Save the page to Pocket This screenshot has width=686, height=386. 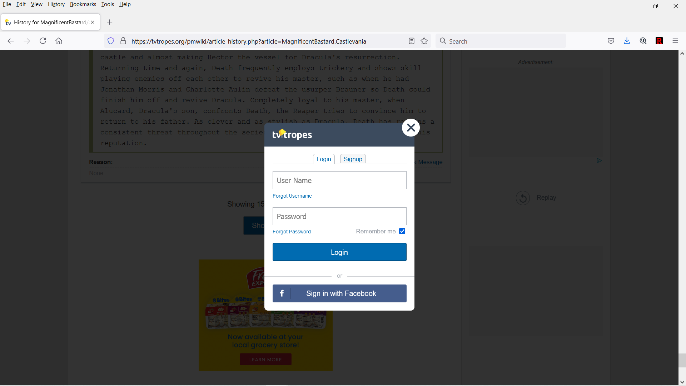(611, 41)
